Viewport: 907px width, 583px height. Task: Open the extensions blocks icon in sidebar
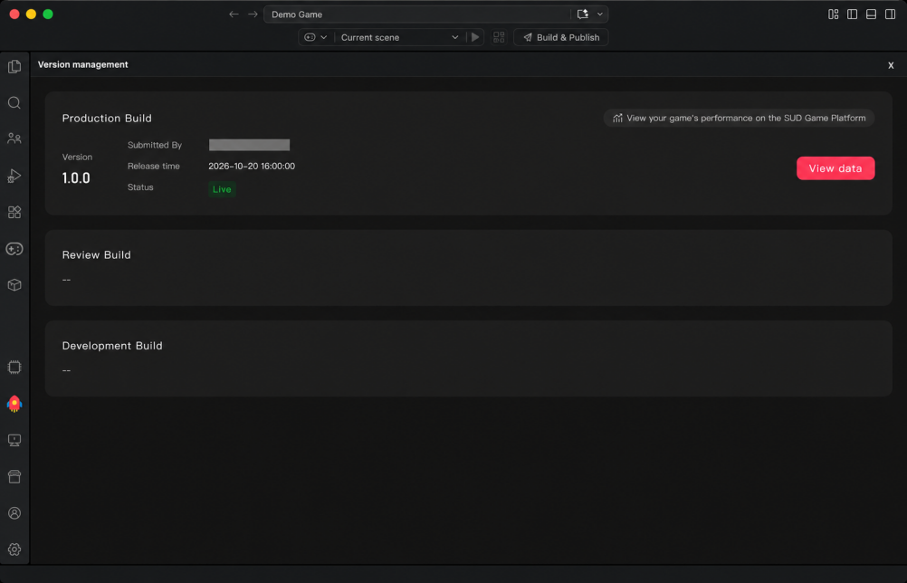point(14,212)
